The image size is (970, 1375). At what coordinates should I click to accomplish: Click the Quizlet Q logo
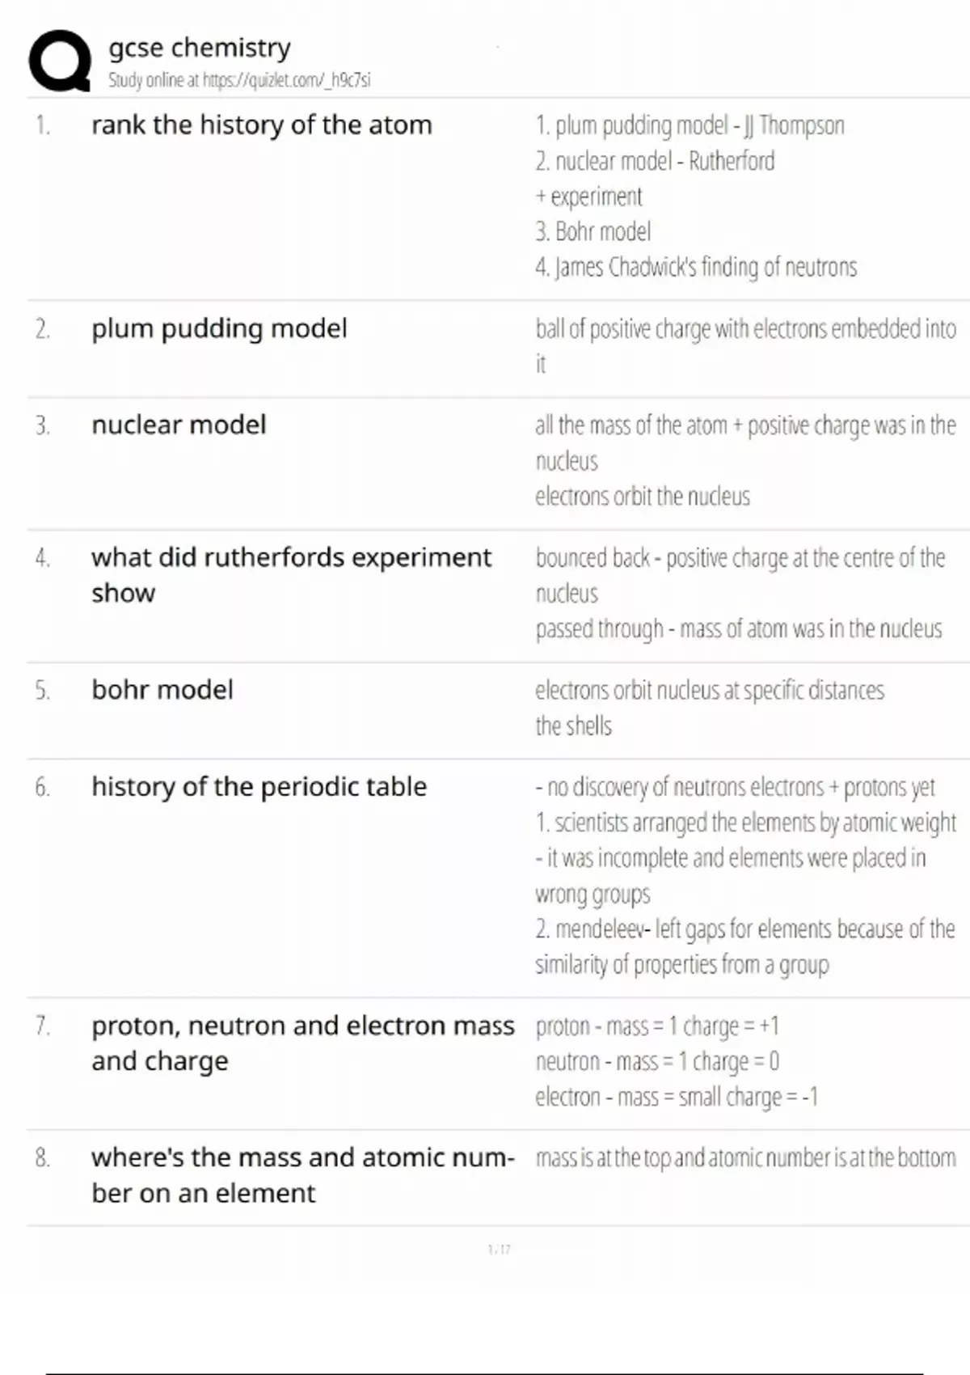pos(59,61)
